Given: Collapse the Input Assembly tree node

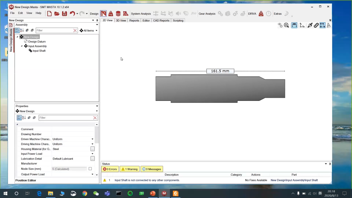Looking at the screenshot, I should point(22,46).
